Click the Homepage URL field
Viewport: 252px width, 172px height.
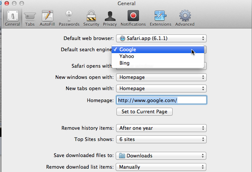tap(161, 100)
